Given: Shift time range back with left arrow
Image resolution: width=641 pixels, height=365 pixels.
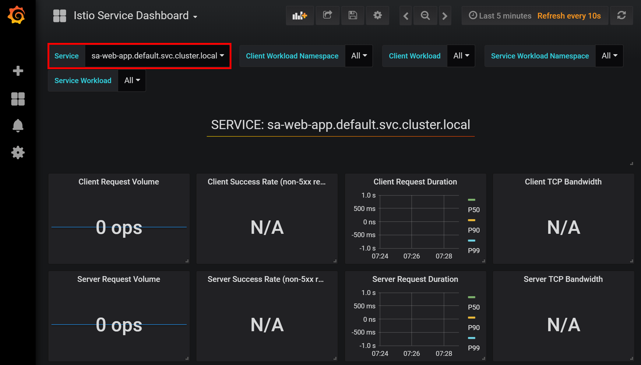Looking at the screenshot, I should tap(406, 16).
